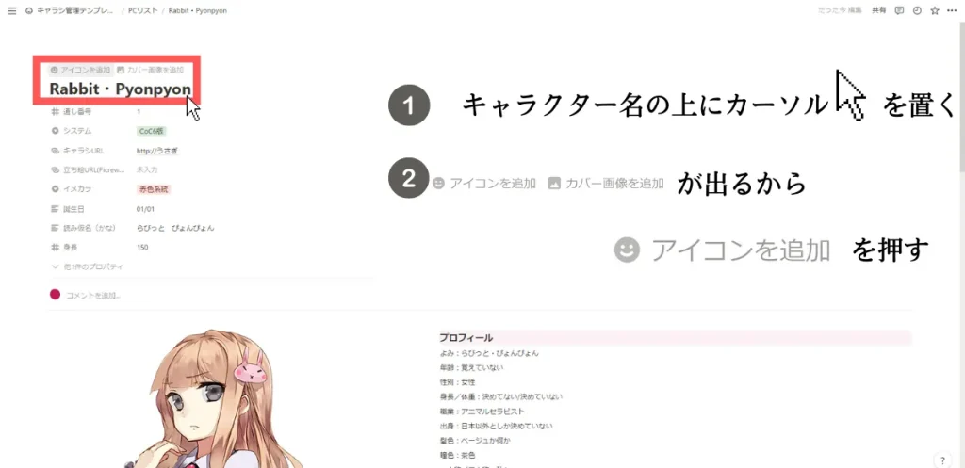Select the character illustration image

click(x=216, y=398)
